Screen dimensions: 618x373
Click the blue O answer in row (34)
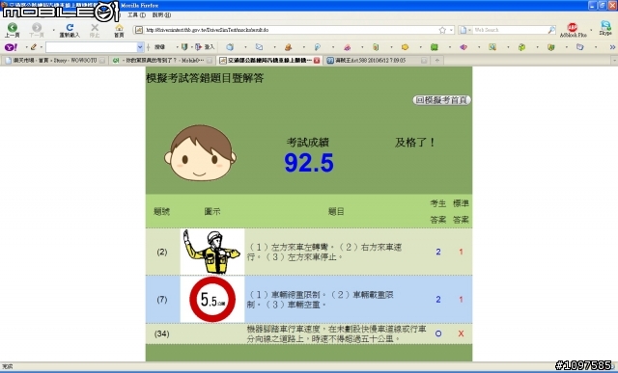[x=437, y=333]
